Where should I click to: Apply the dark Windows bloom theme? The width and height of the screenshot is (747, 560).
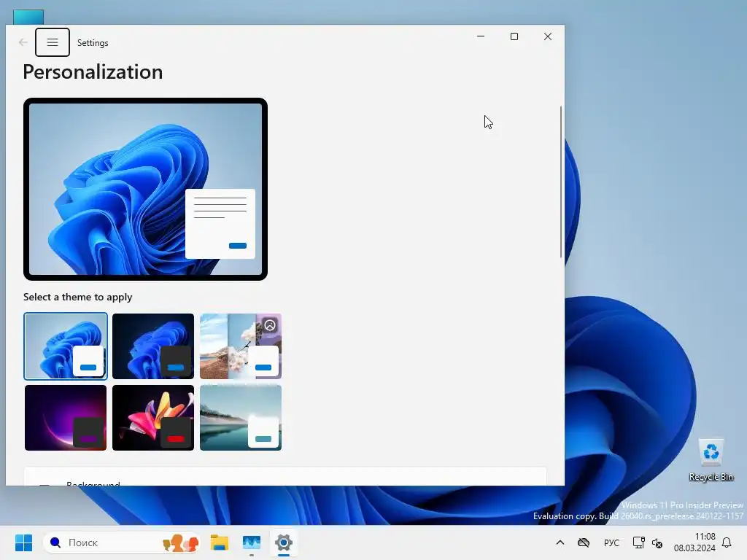point(153,346)
